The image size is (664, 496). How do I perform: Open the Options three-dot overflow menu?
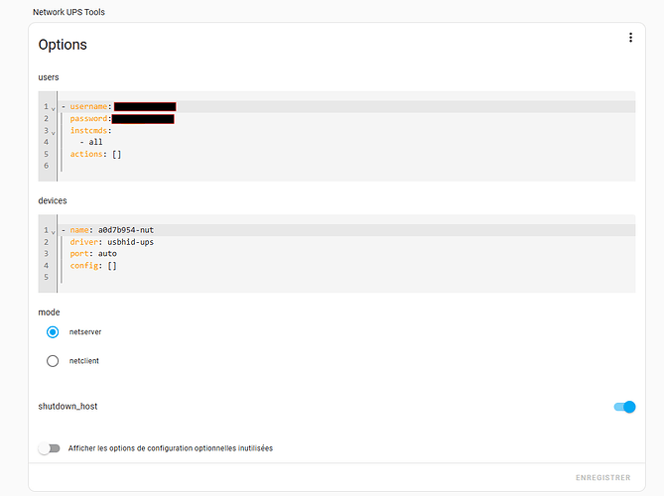(630, 38)
